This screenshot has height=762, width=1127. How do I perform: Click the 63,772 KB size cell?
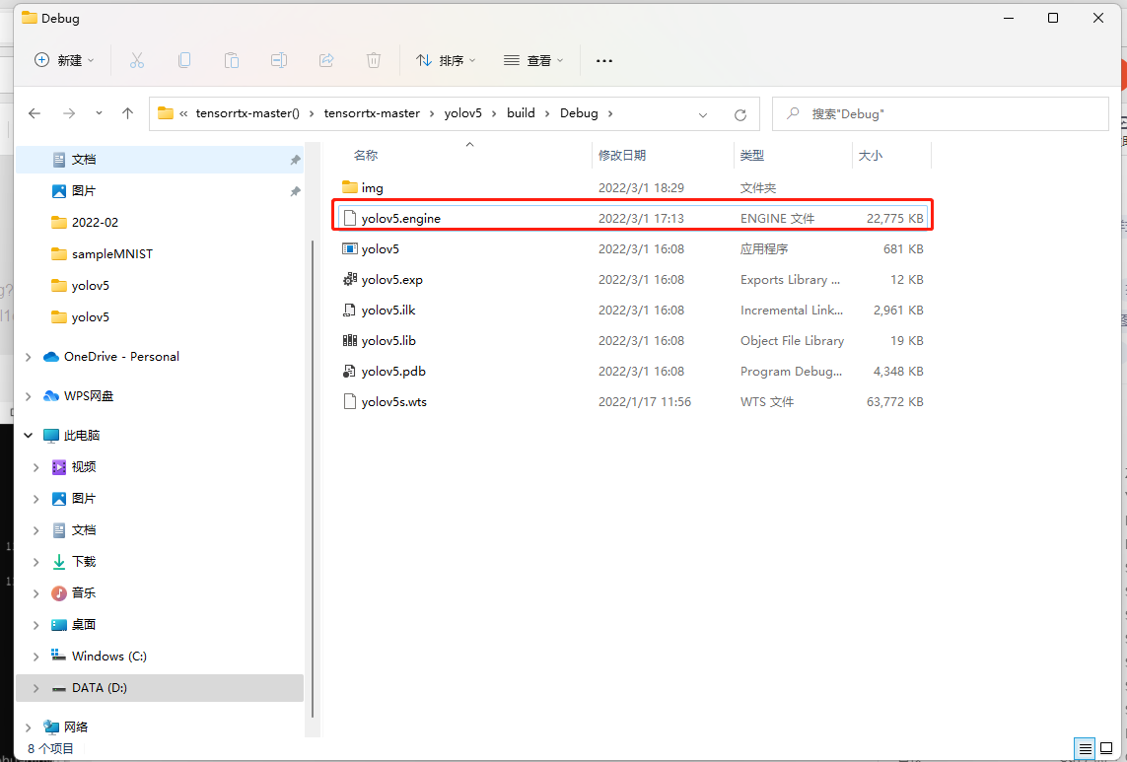tap(895, 402)
